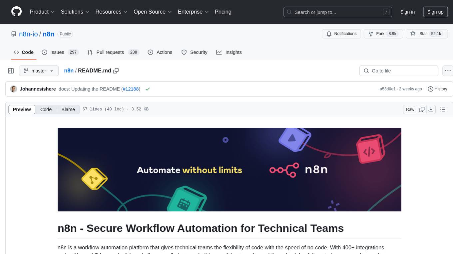View the file History
Screen dimensions: 453x254
coord(437,89)
